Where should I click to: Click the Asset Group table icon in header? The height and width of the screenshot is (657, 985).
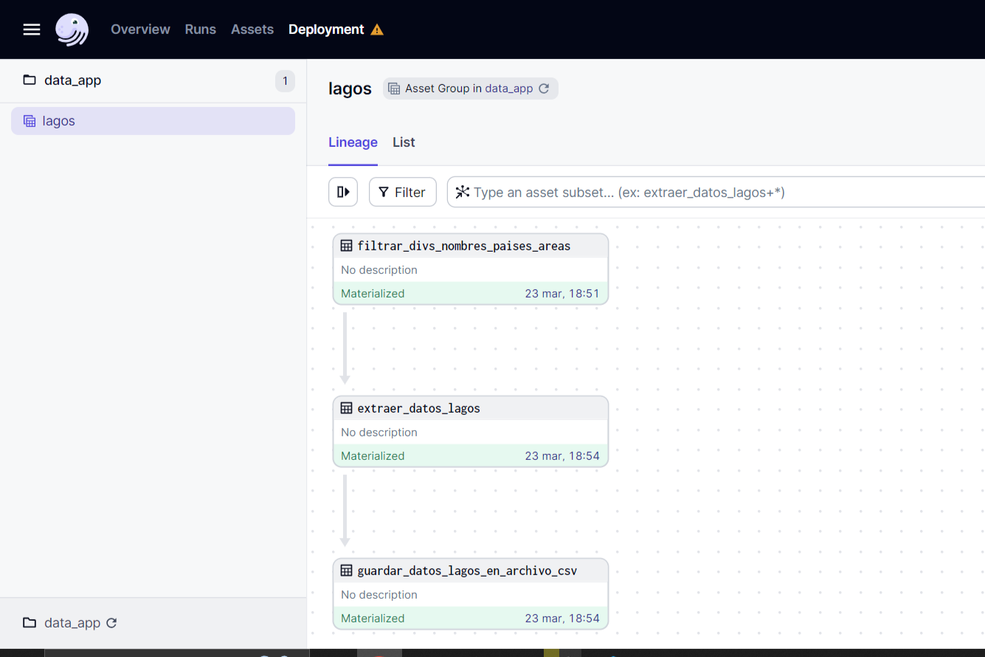[394, 89]
